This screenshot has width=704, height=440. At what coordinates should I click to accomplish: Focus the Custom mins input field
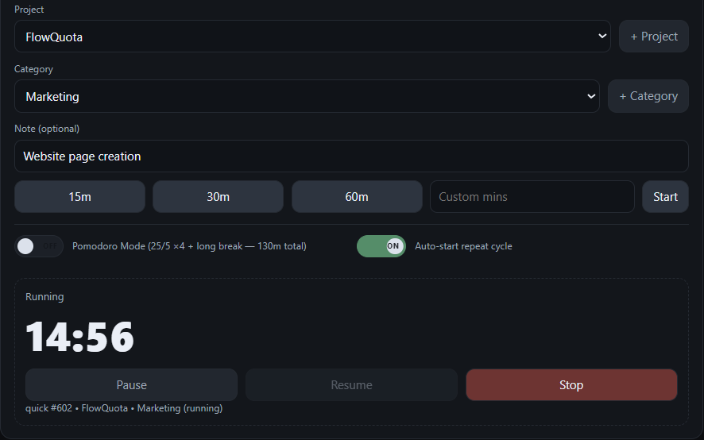click(x=532, y=197)
